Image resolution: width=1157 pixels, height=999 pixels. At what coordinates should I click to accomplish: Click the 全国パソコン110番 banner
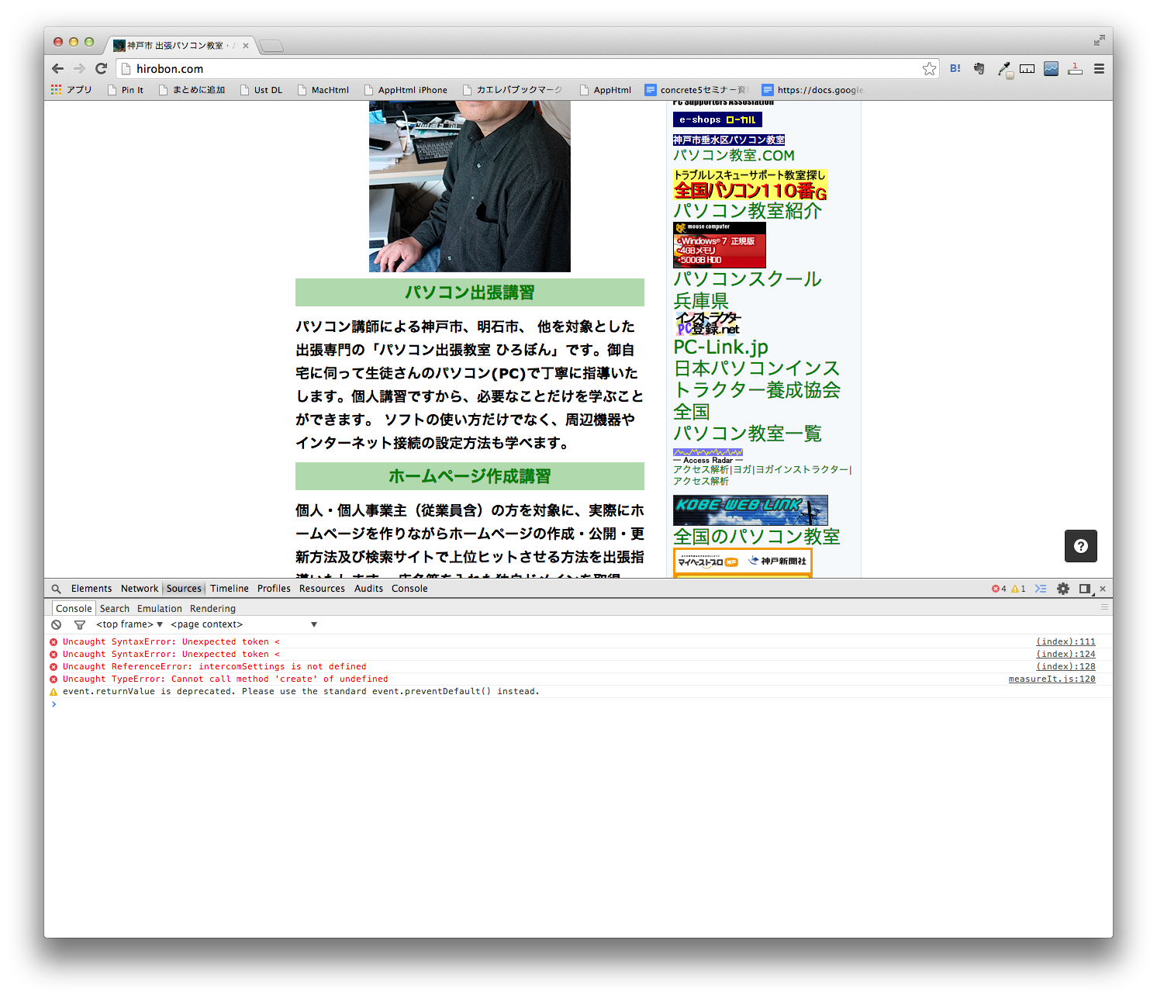(750, 185)
